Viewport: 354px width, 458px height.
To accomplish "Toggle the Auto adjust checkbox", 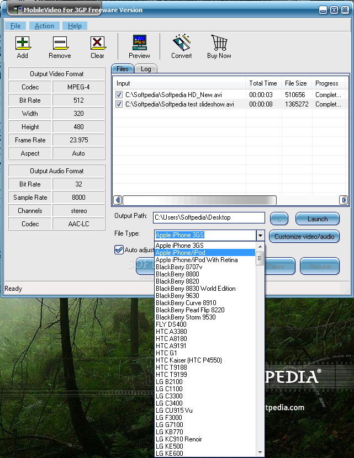I will [119, 250].
